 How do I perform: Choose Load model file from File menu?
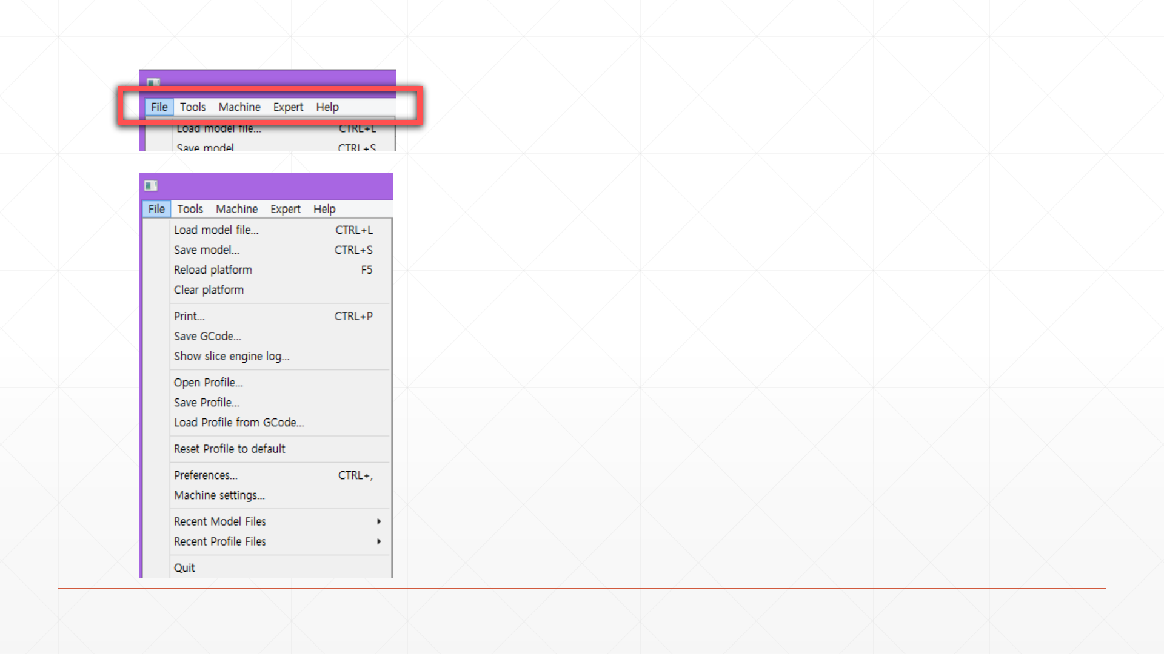pyautogui.click(x=216, y=230)
